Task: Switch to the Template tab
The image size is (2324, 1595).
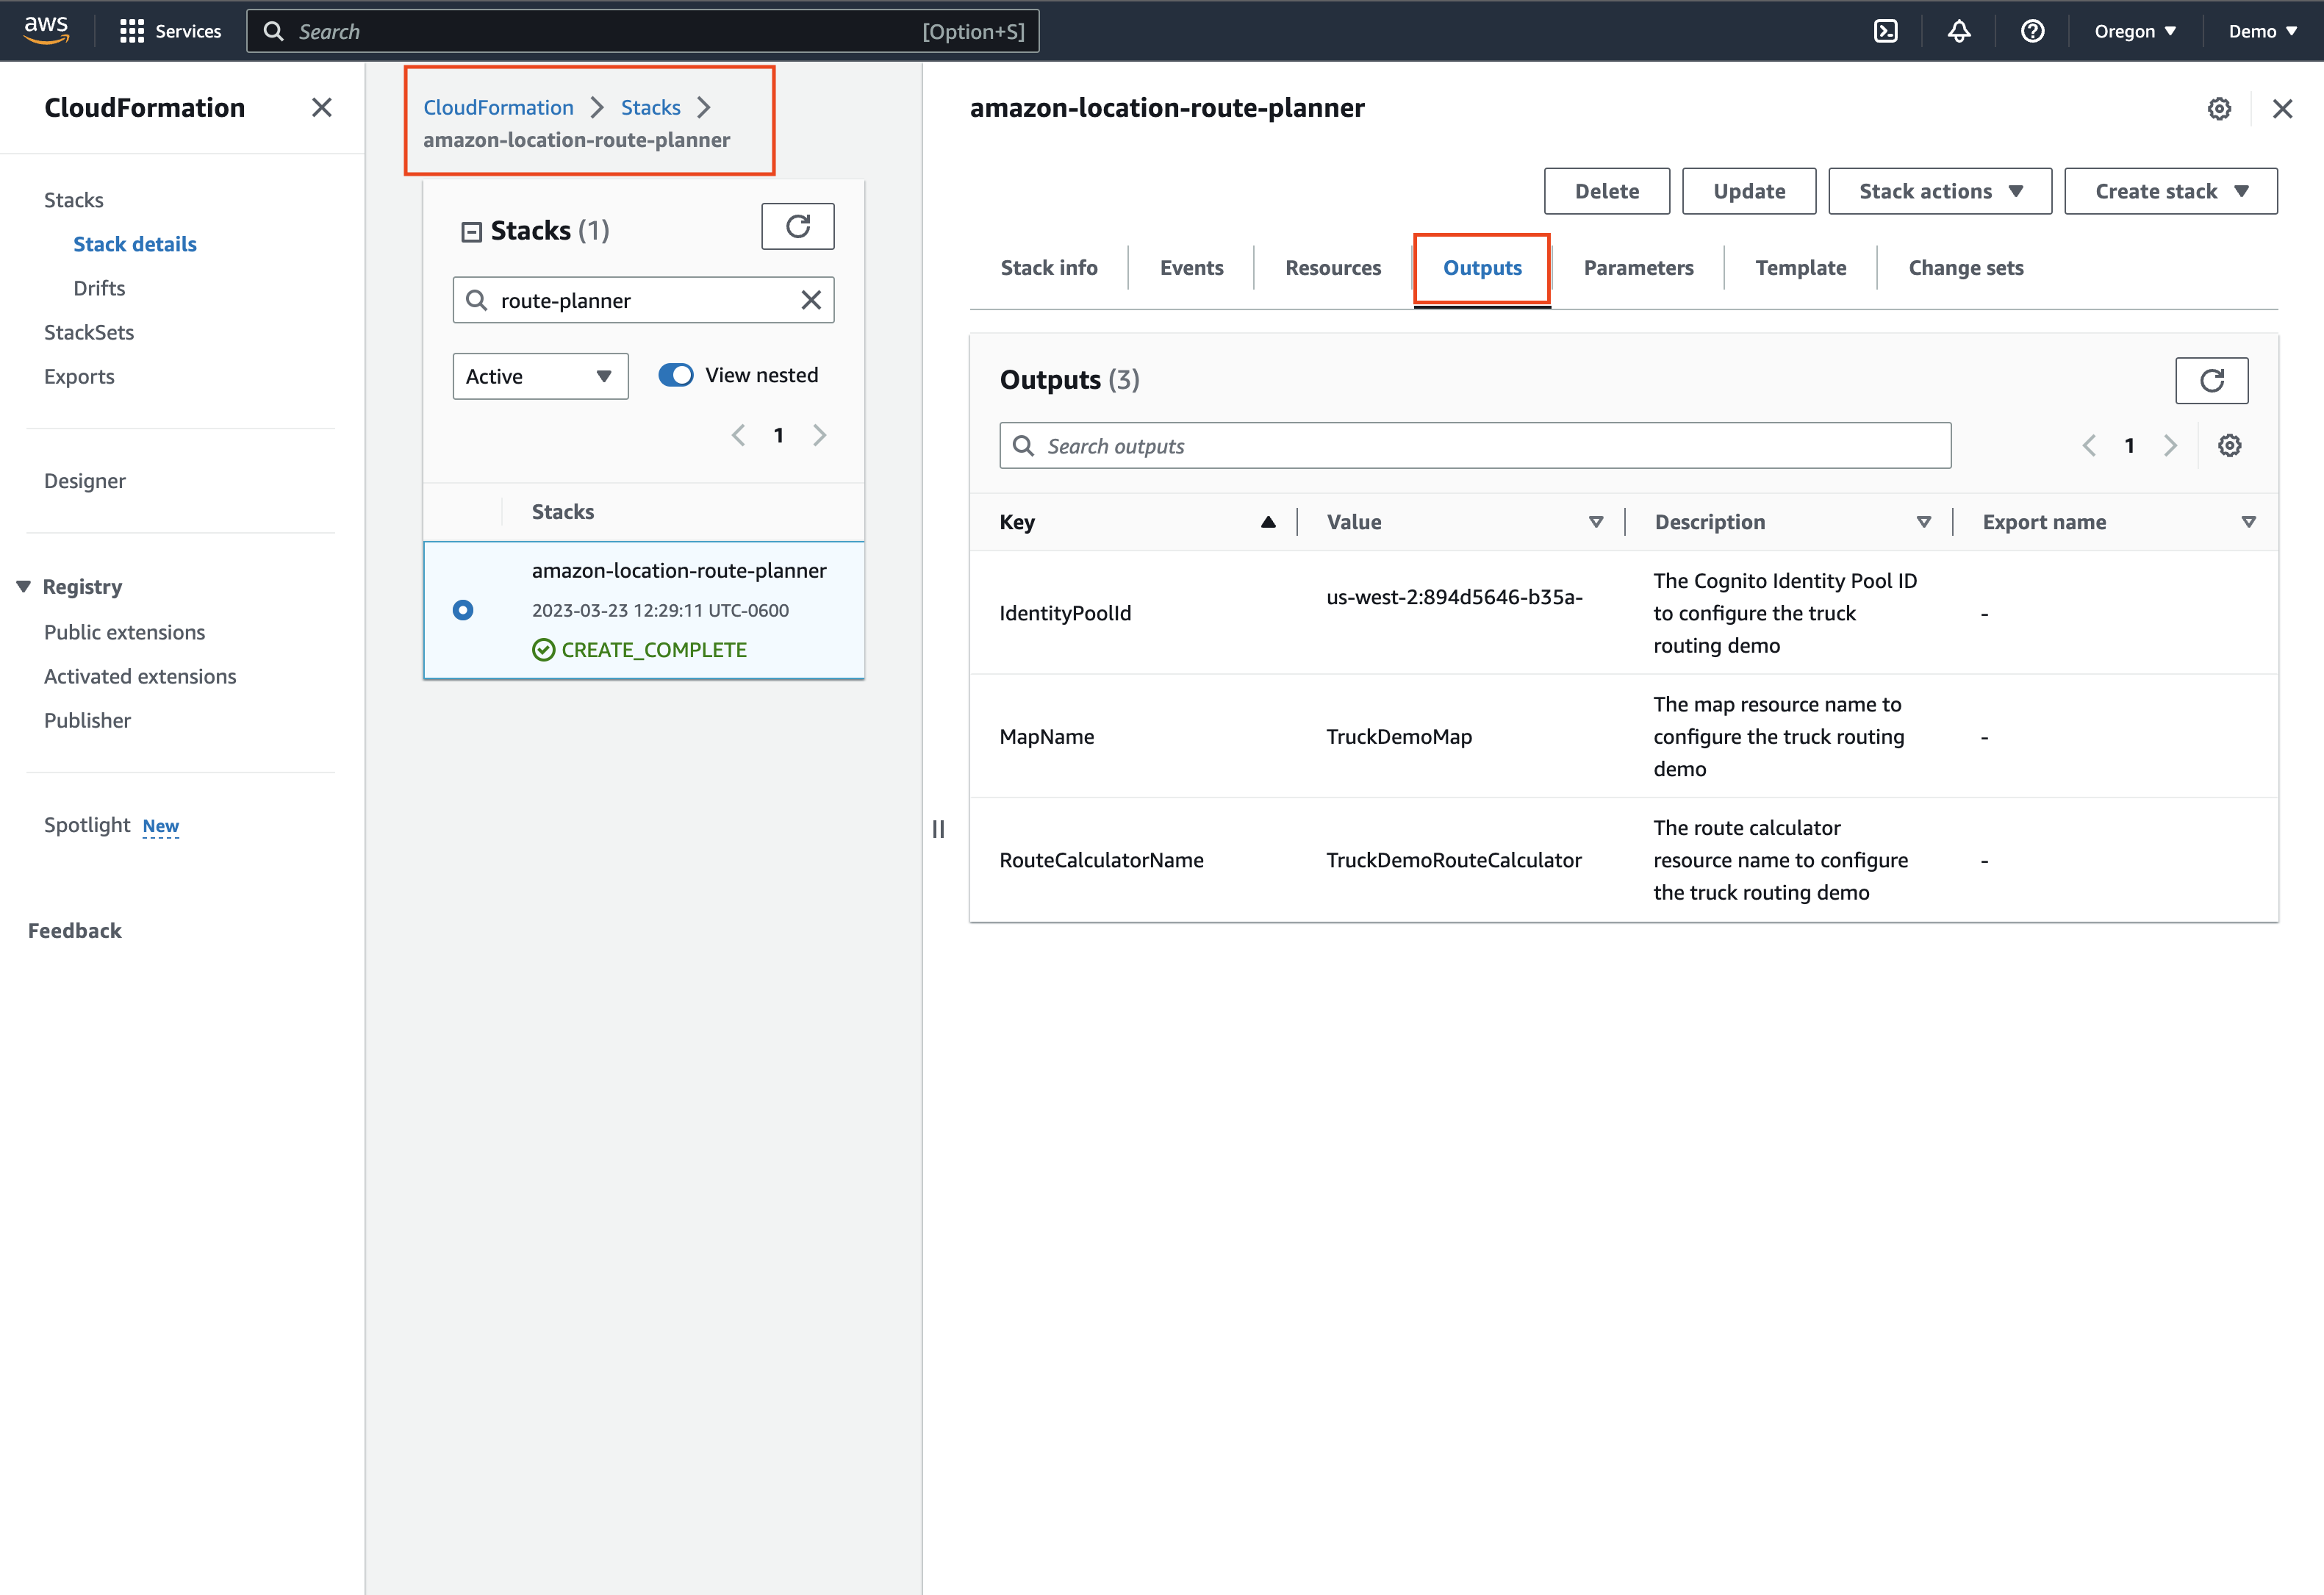Action: (1801, 267)
